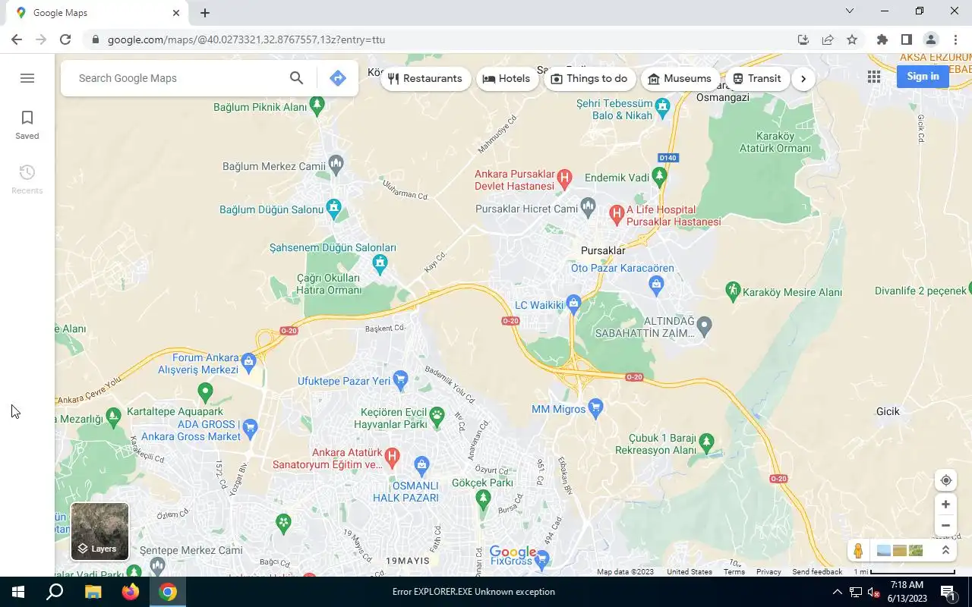Image resolution: width=972 pixels, height=607 pixels.
Task: Expand the imagery bar with the chevron
Action: (x=945, y=551)
